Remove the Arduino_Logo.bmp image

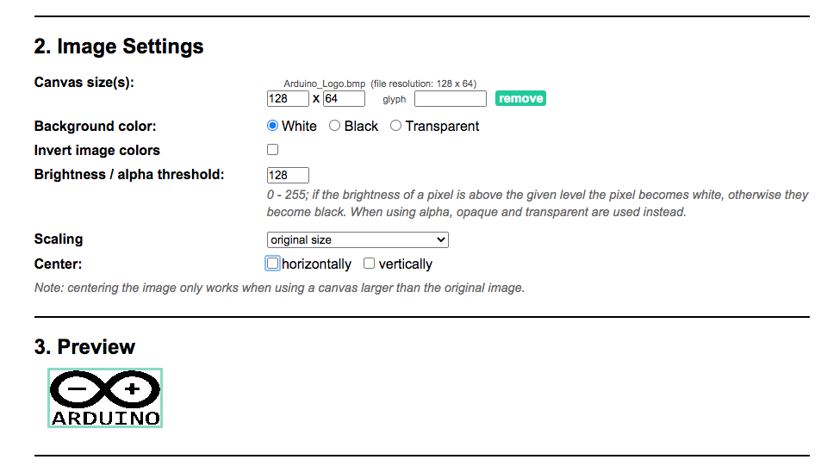[520, 98]
